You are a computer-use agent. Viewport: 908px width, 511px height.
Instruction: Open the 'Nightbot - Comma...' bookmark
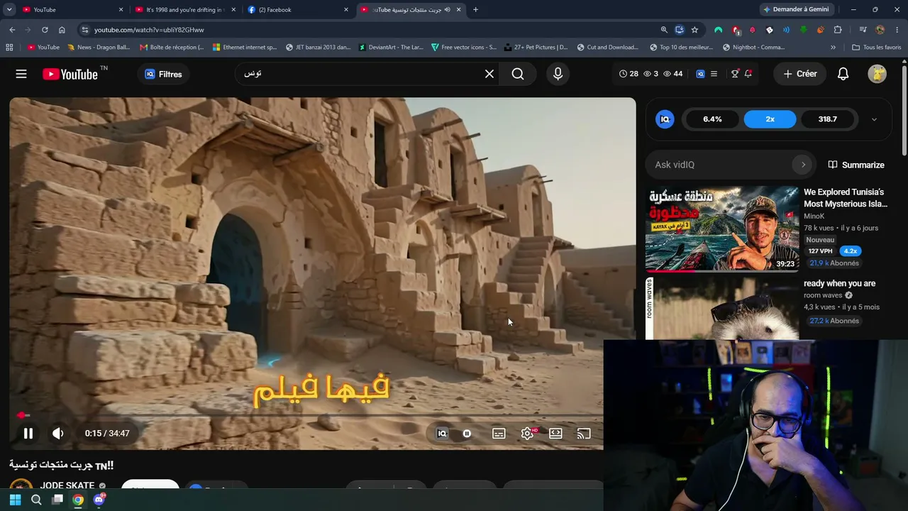click(x=753, y=48)
